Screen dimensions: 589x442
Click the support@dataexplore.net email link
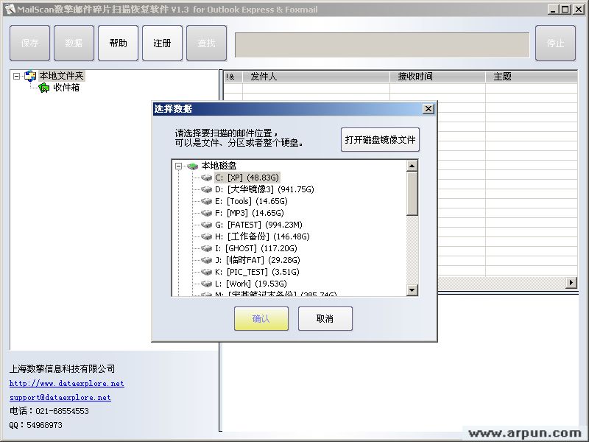tap(59, 397)
